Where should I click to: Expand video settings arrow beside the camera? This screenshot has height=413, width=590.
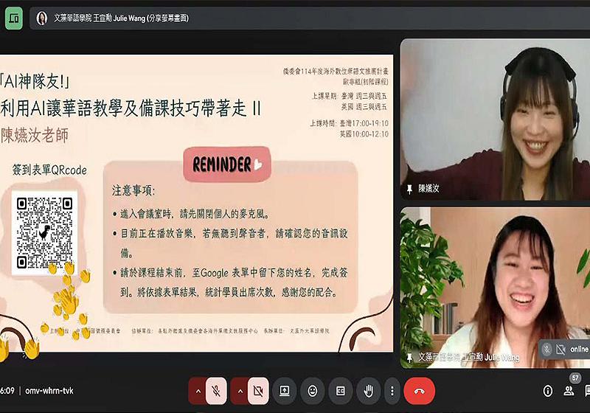239,390
